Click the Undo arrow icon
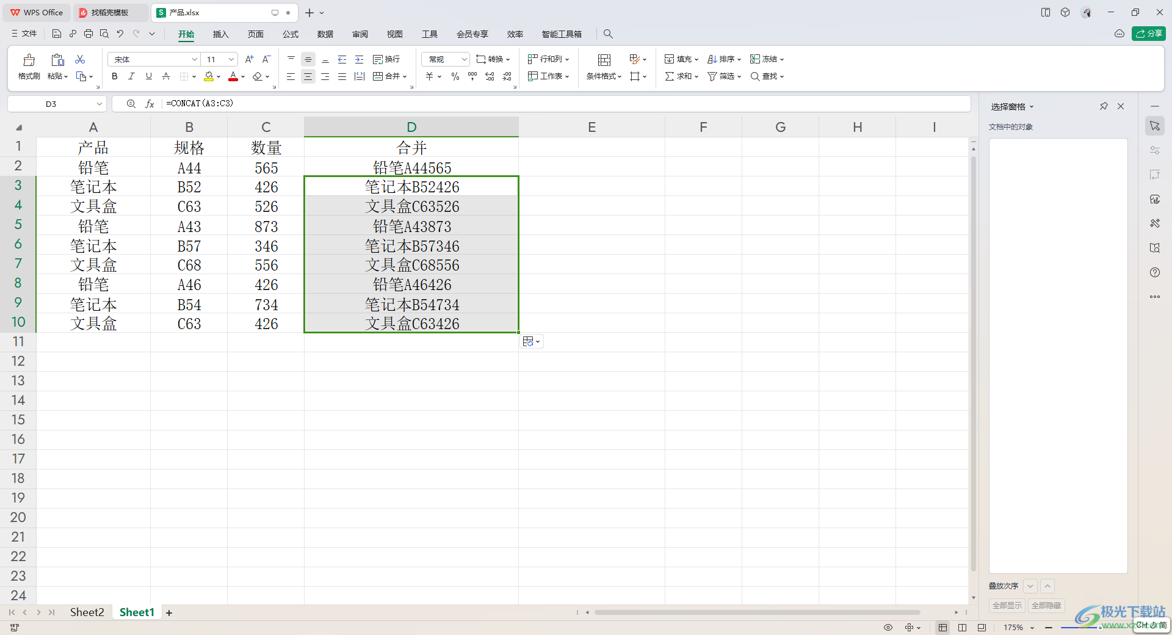1172x635 pixels. click(120, 34)
